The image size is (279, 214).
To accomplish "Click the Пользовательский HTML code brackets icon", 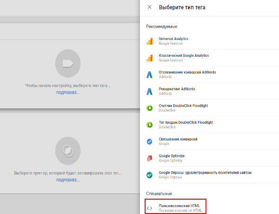I will click(x=149, y=208).
